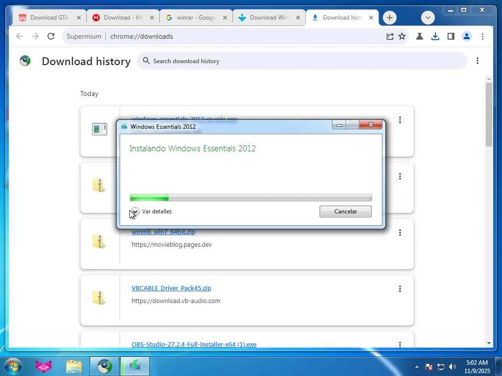The height and width of the screenshot is (376, 502).
Task: Click the windows-essentials exe file icon
Action: click(x=100, y=129)
